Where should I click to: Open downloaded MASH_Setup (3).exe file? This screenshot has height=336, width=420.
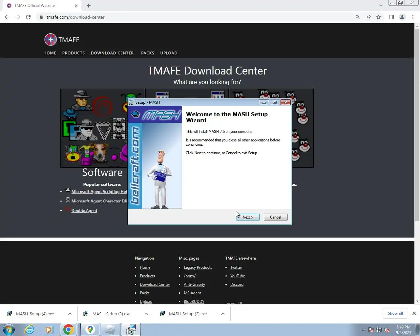(111, 314)
